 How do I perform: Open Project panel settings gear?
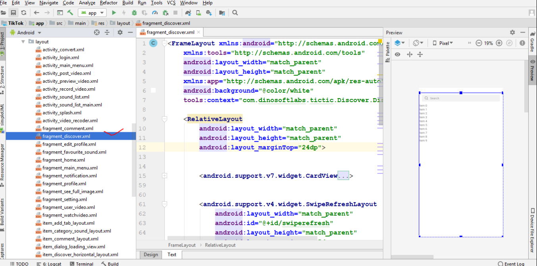pos(120,32)
